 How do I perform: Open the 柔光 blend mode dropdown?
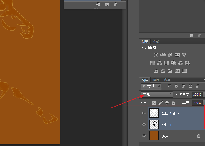(x=157, y=94)
